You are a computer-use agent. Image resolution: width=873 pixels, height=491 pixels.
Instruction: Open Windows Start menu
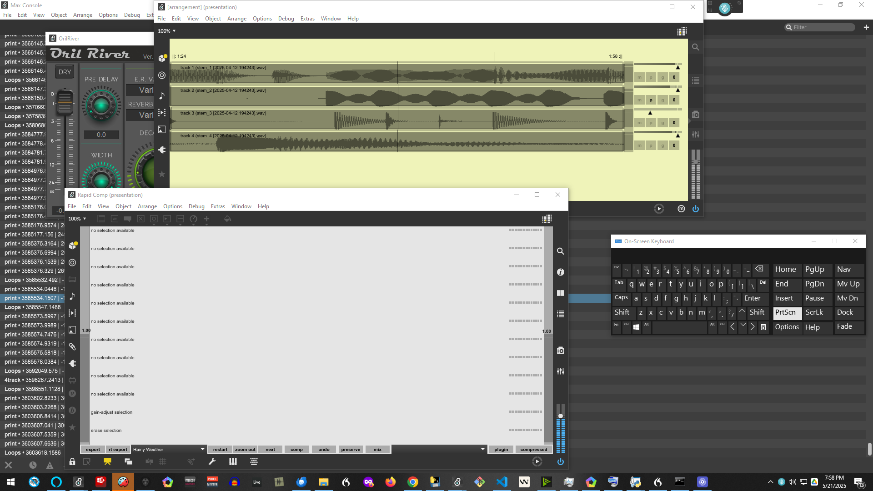tap(11, 482)
